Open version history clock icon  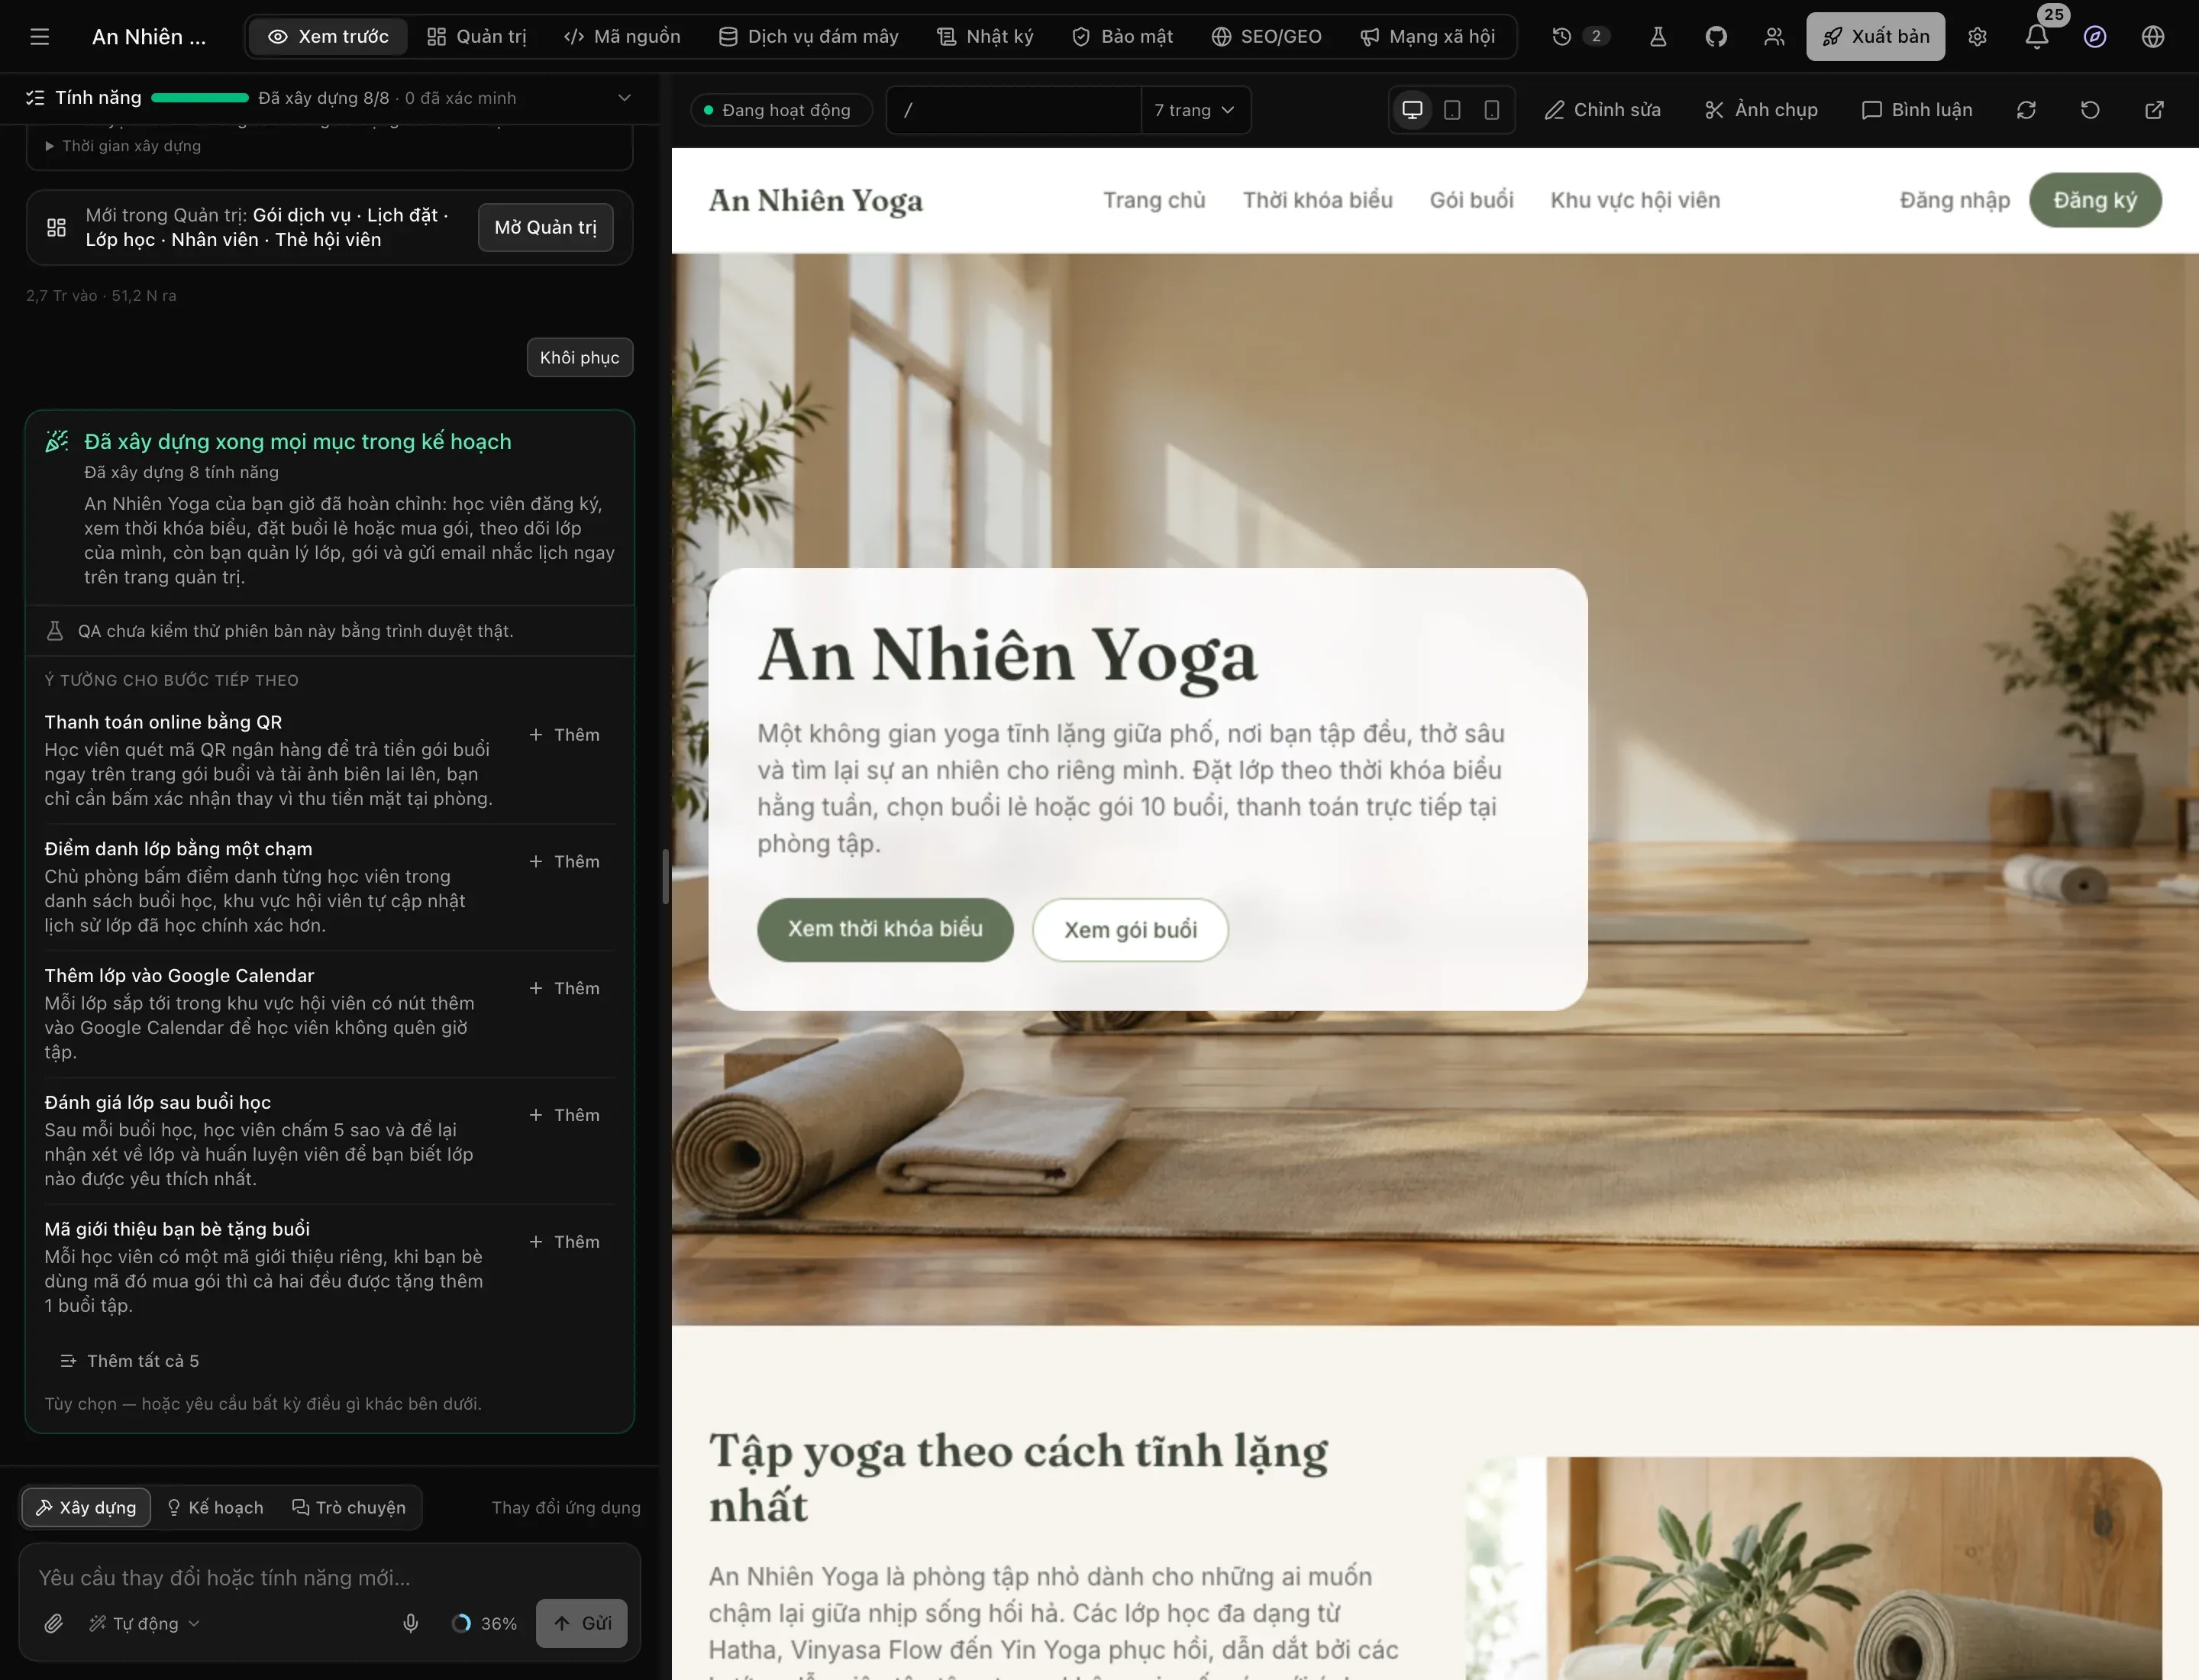1561,37
